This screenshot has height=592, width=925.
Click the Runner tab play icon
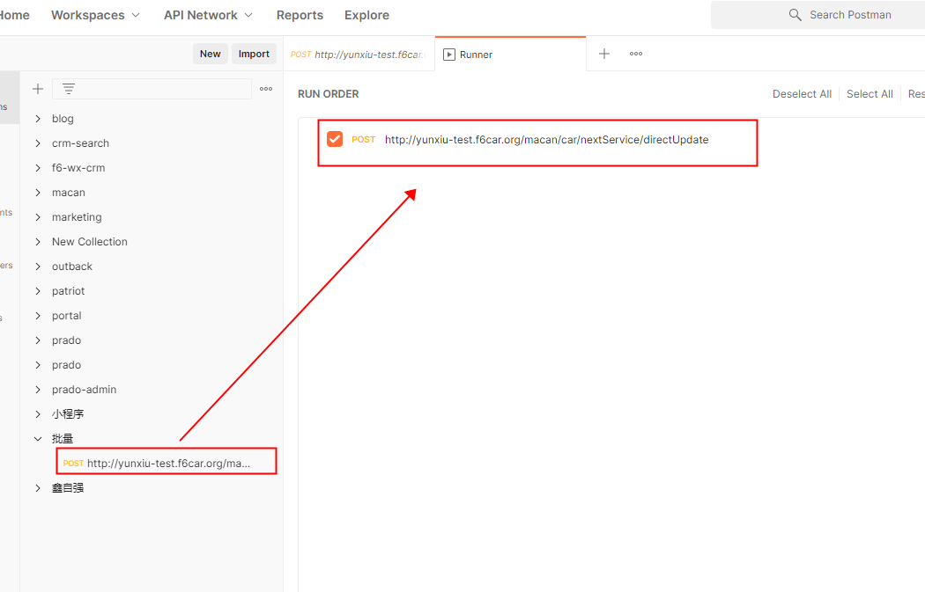(449, 55)
